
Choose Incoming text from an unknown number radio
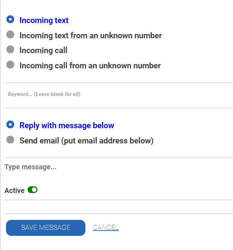click(10, 35)
